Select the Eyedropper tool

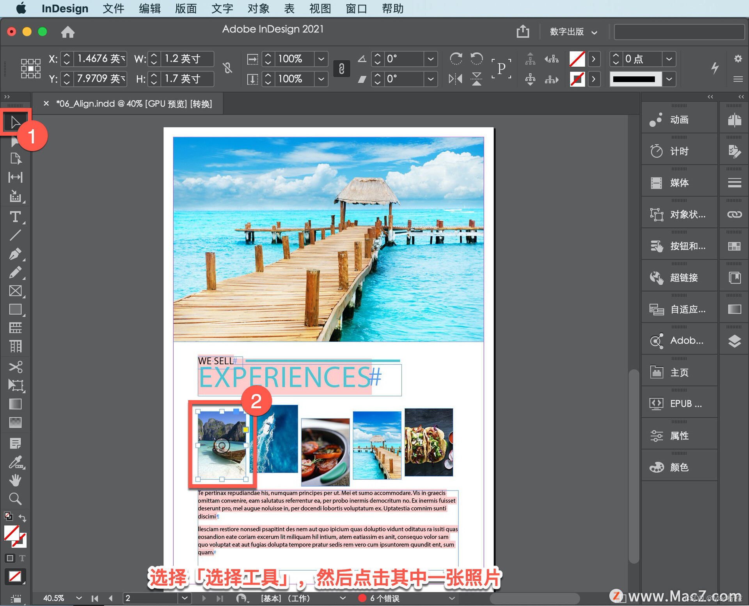coord(15,462)
